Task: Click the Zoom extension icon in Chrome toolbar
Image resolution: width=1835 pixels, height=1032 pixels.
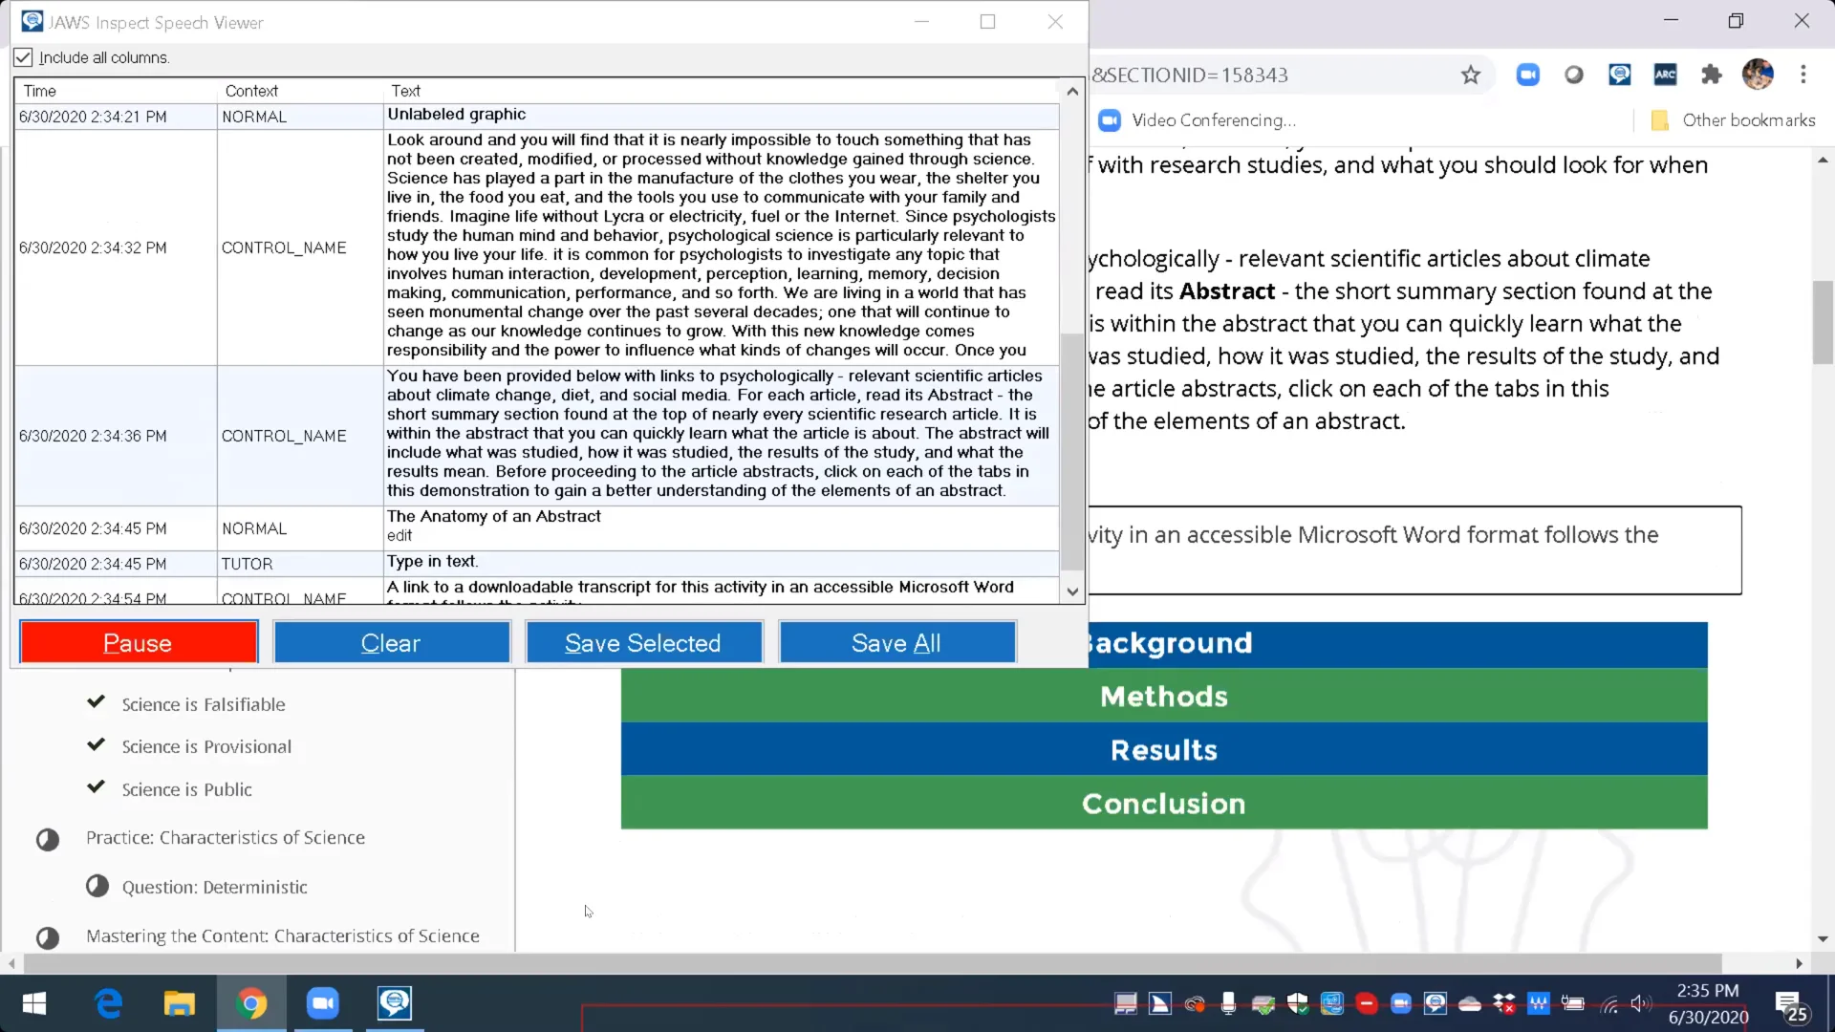Action: [x=1527, y=75]
